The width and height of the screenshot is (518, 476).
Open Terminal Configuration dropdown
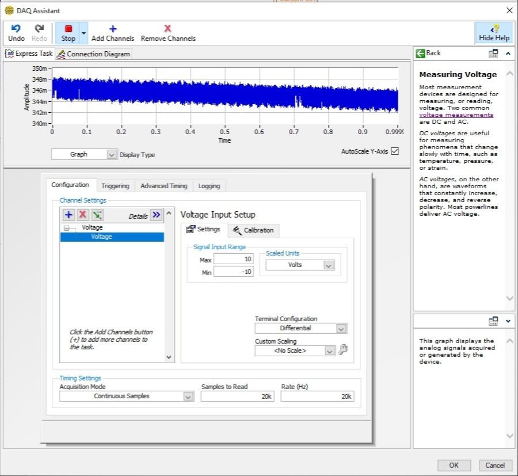pyautogui.click(x=341, y=329)
